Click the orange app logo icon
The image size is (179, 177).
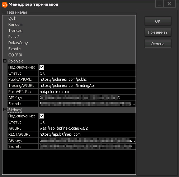coord(5,5)
